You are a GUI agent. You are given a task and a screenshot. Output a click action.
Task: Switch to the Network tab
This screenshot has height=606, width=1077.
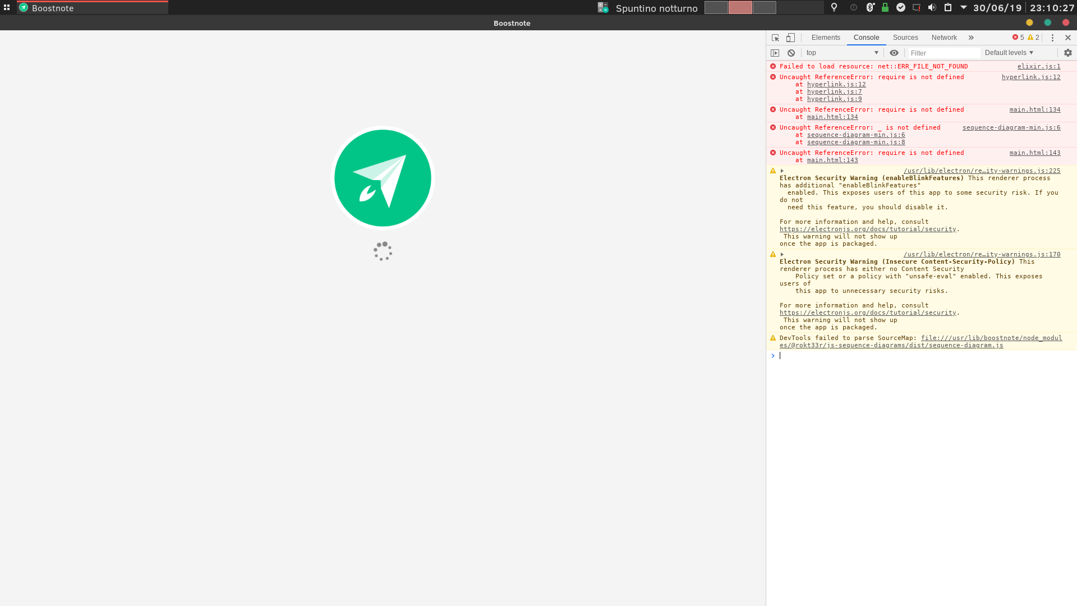[x=944, y=38]
